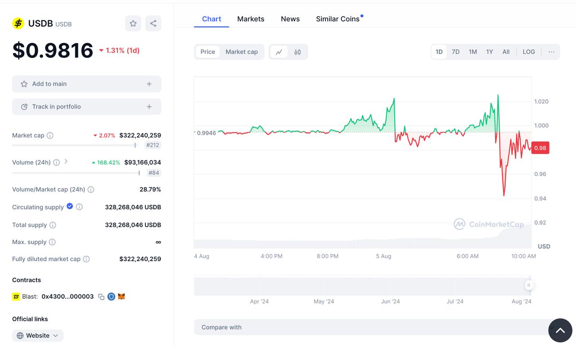Click the red 0.98 current price label

[x=540, y=148]
